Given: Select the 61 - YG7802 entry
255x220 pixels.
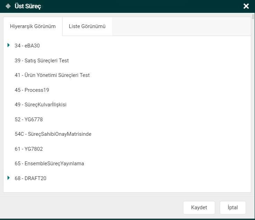Looking at the screenshot, I should coord(29,149).
